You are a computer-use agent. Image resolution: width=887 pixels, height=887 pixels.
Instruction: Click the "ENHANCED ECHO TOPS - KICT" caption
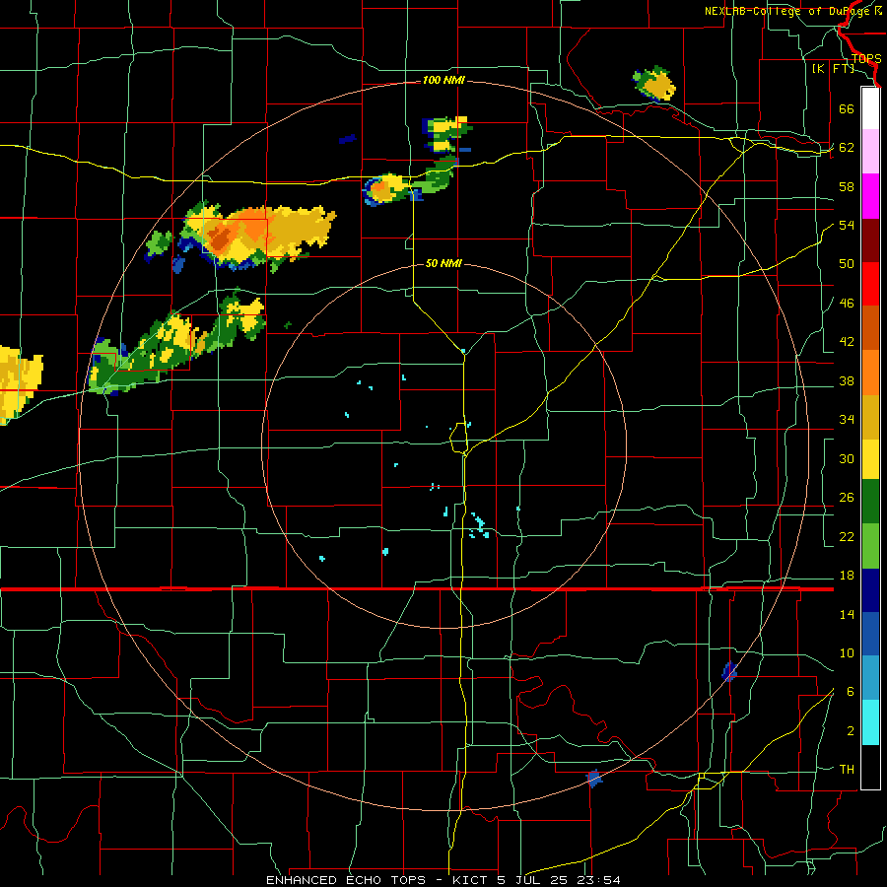375,880
